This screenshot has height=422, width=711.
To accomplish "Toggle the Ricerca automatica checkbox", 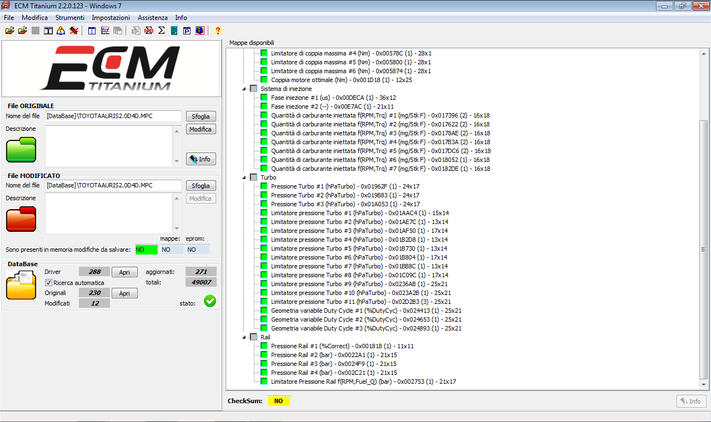I will (x=48, y=283).
